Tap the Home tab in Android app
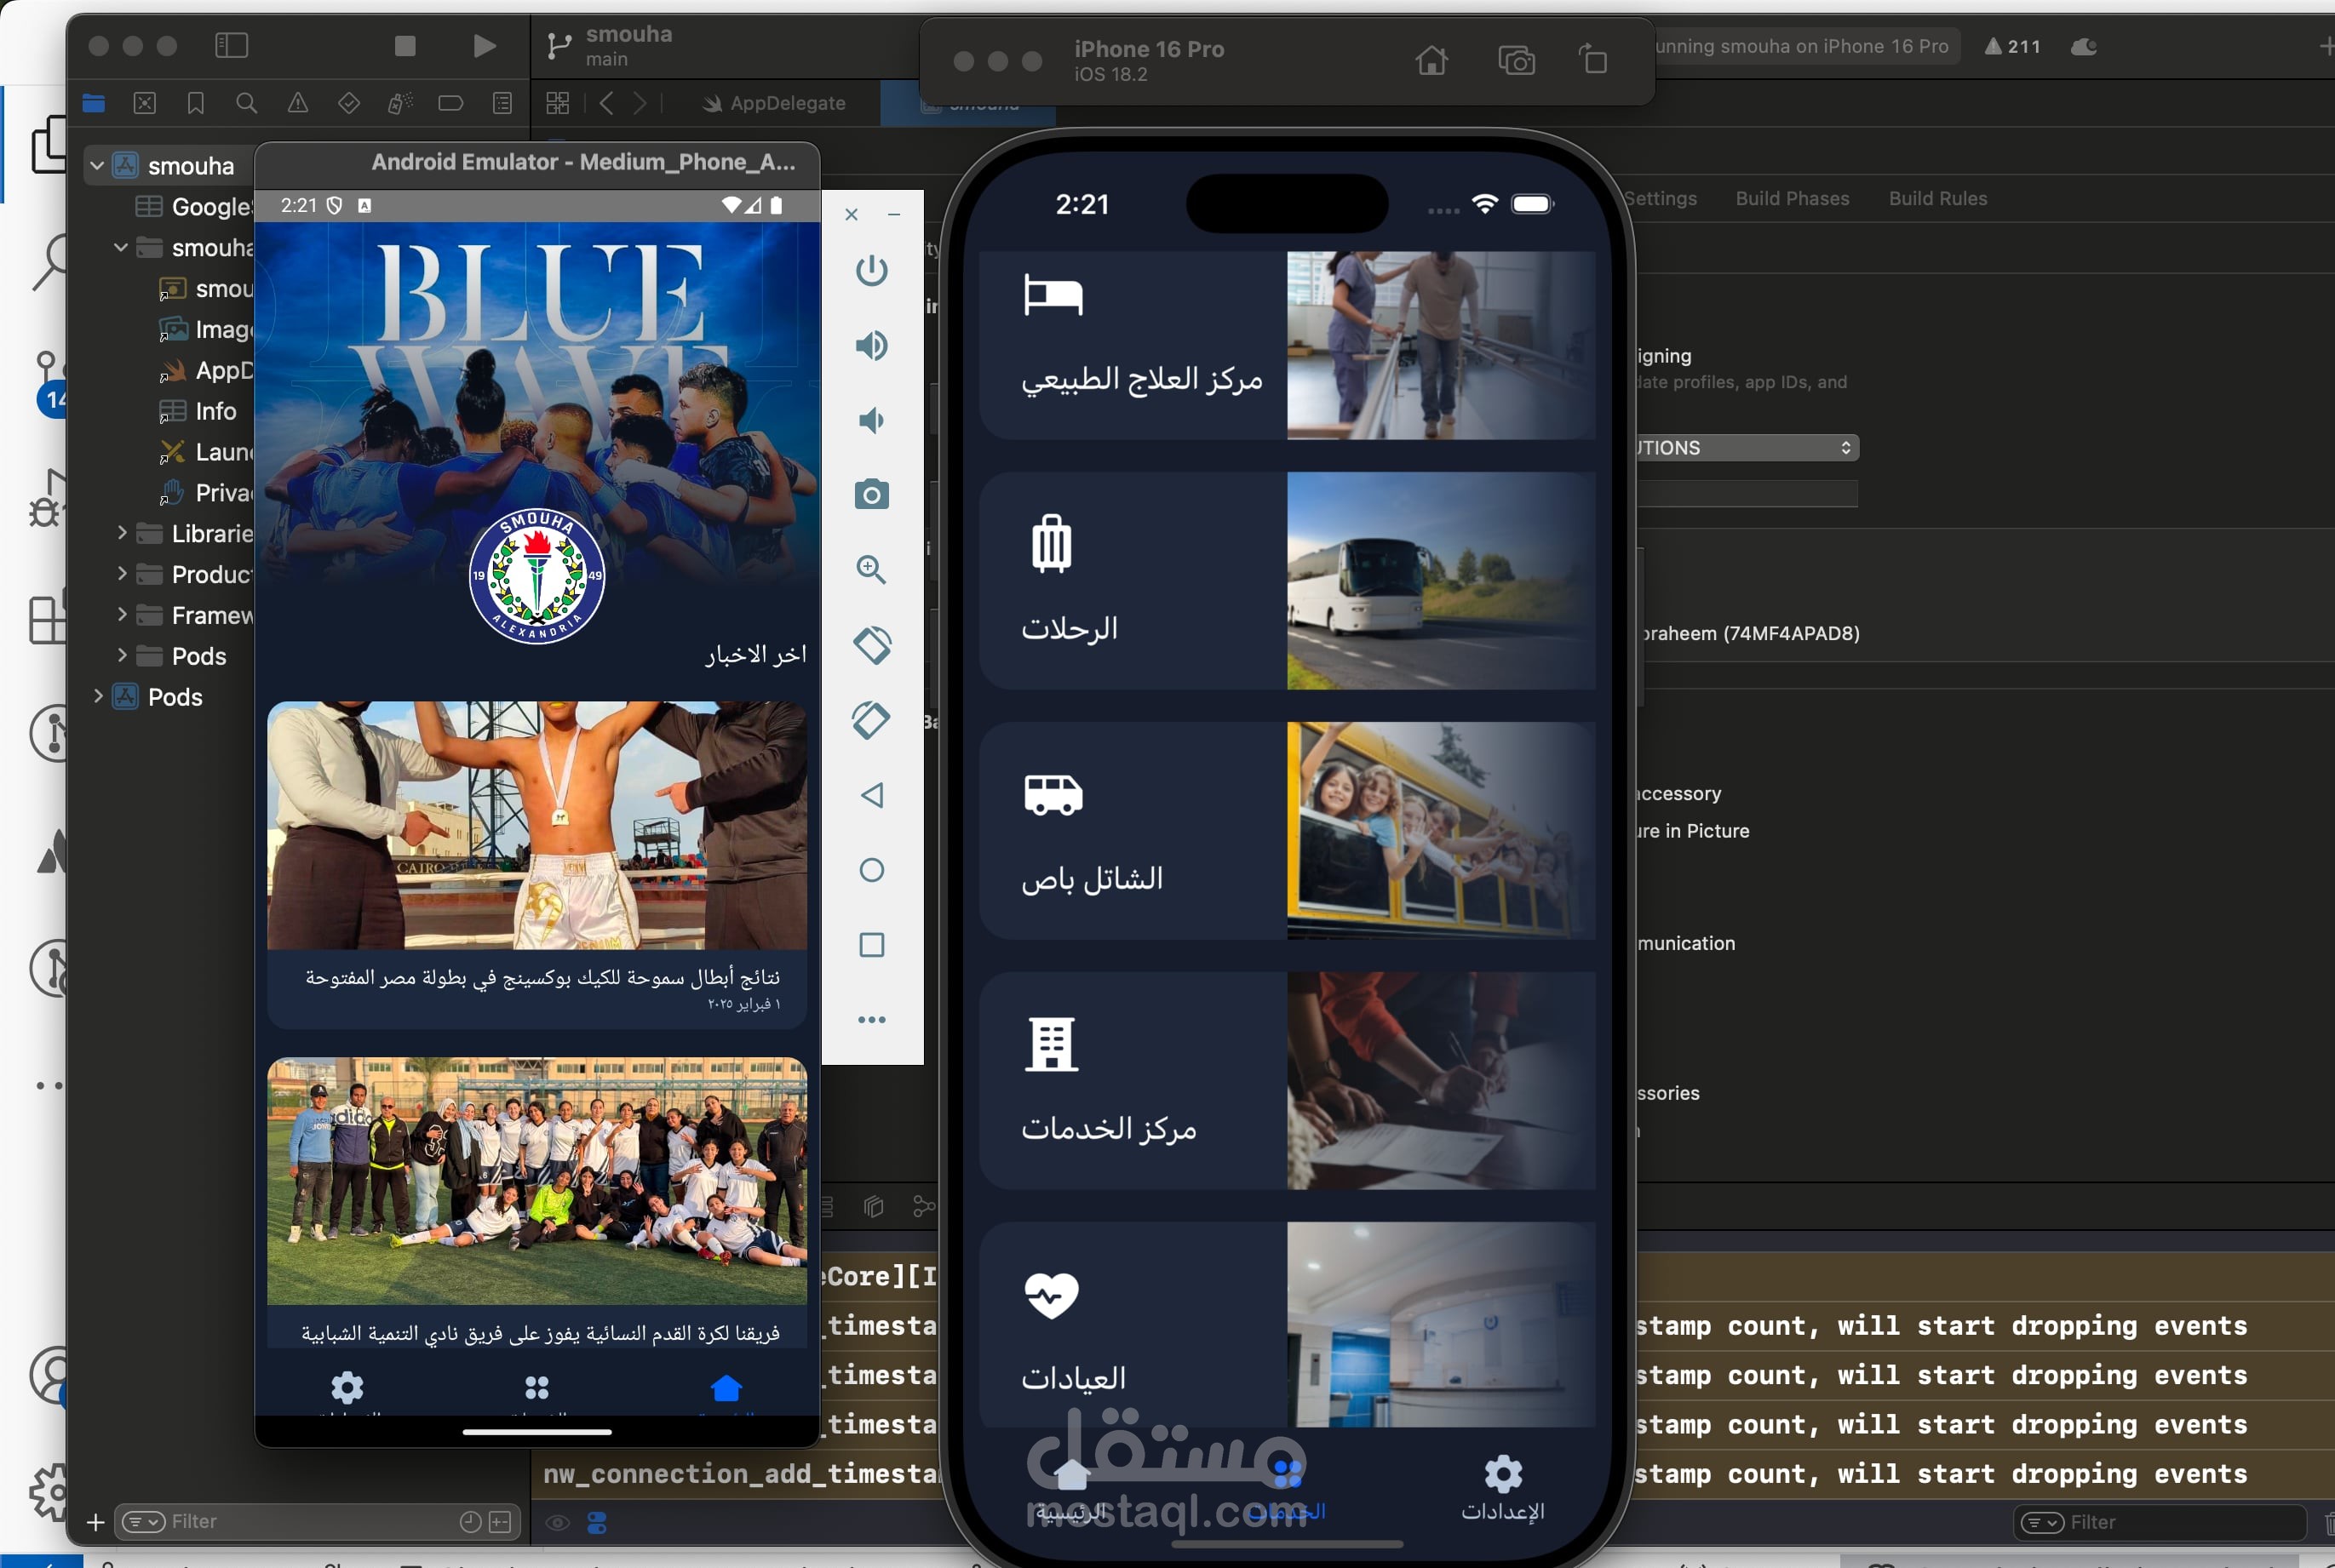The height and width of the screenshot is (1568, 2335). 726,1390
